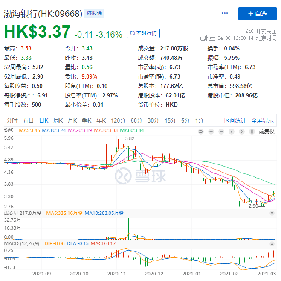Click the -3.16% change percentage
The height and width of the screenshot is (281, 281).
point(109,35)
